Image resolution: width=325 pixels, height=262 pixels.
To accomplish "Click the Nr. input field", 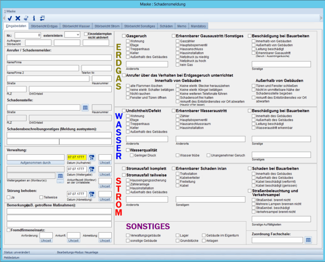I will (28, 35).
